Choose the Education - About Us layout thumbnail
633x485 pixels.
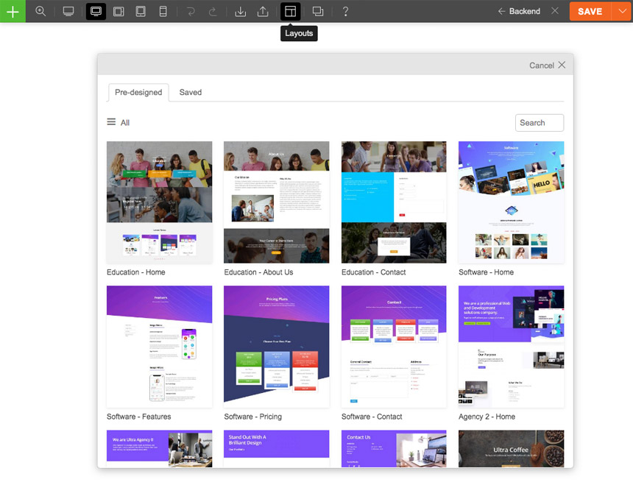tap(277, 202)
